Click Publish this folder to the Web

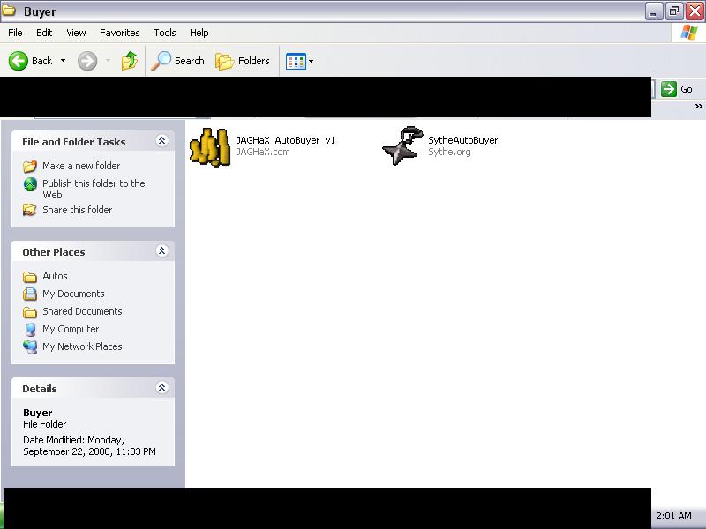(94, 190)
